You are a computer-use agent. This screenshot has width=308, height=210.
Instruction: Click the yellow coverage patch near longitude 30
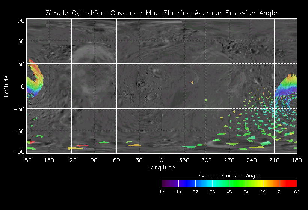pos(136,145)
